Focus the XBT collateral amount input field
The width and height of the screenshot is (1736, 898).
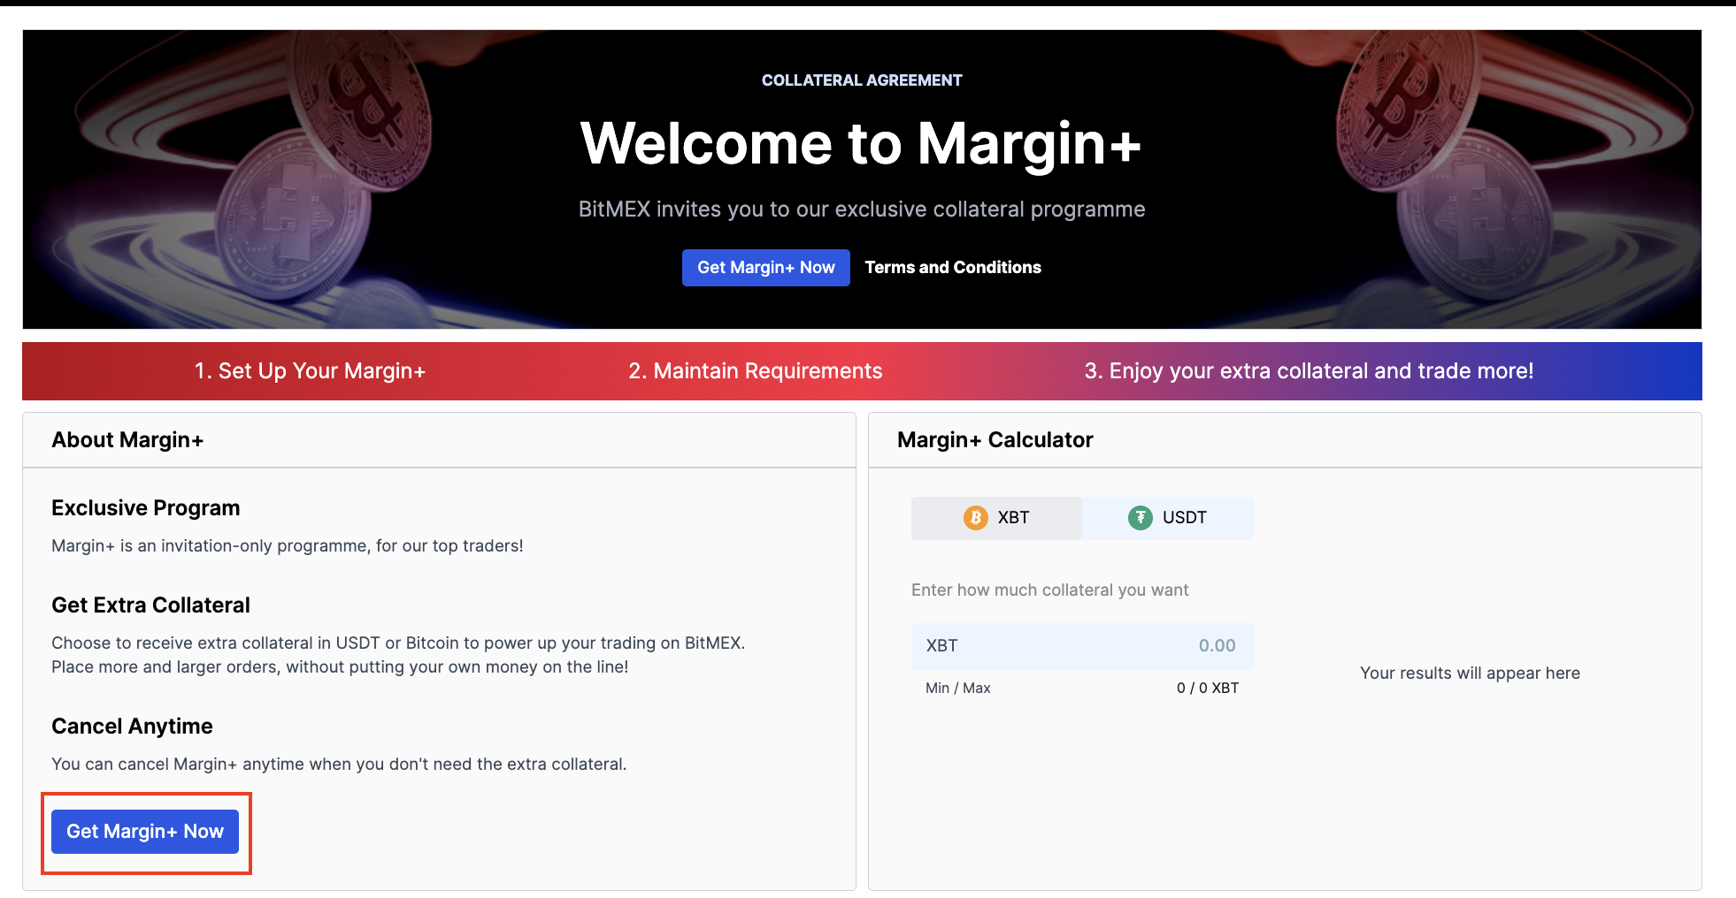click(1081, 646)
